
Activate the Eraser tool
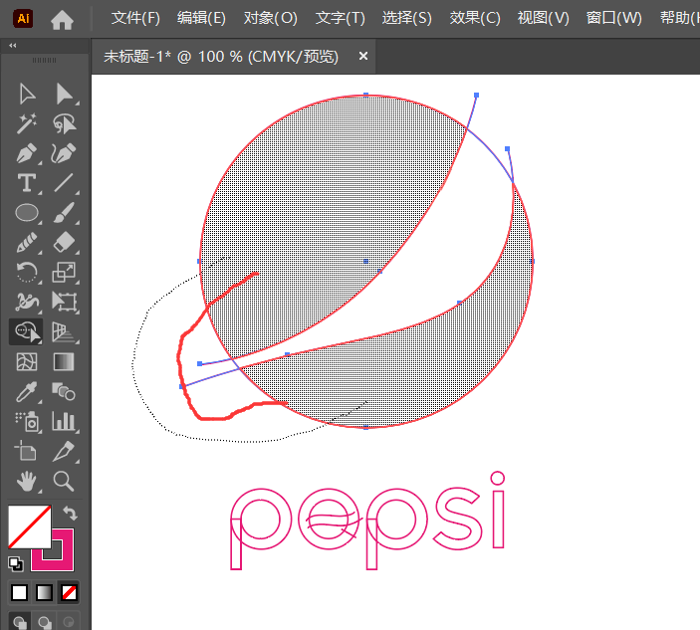pyautogui.click(x=65, y=242)
